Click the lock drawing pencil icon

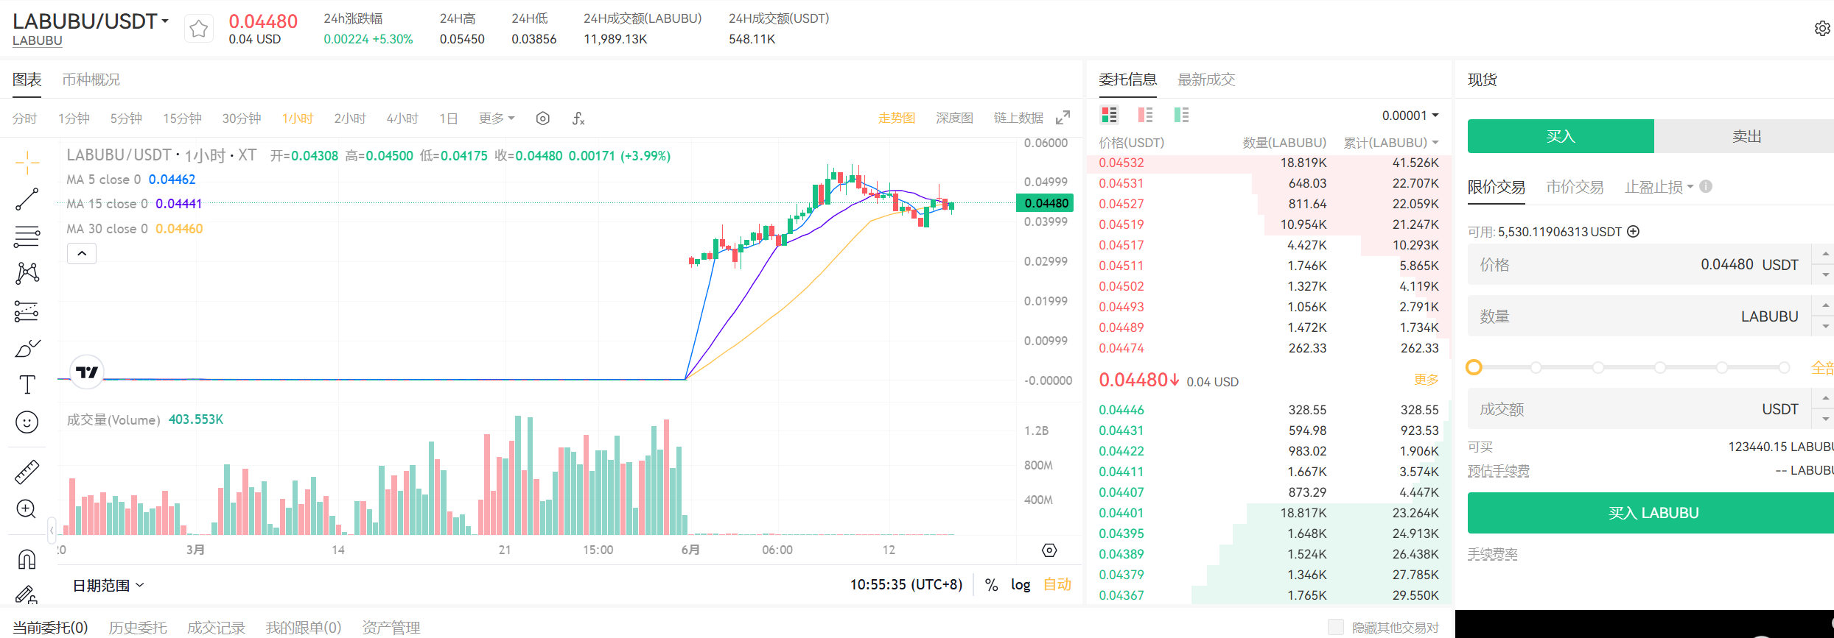point(27,593)
